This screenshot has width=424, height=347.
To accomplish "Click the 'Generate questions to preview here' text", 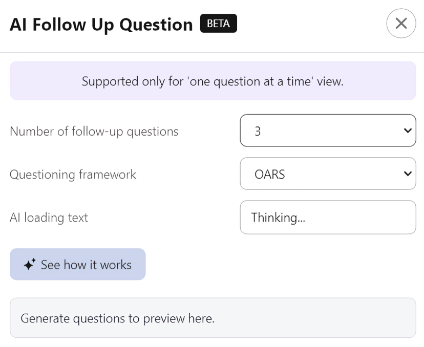I will click(x=118, y=318).
